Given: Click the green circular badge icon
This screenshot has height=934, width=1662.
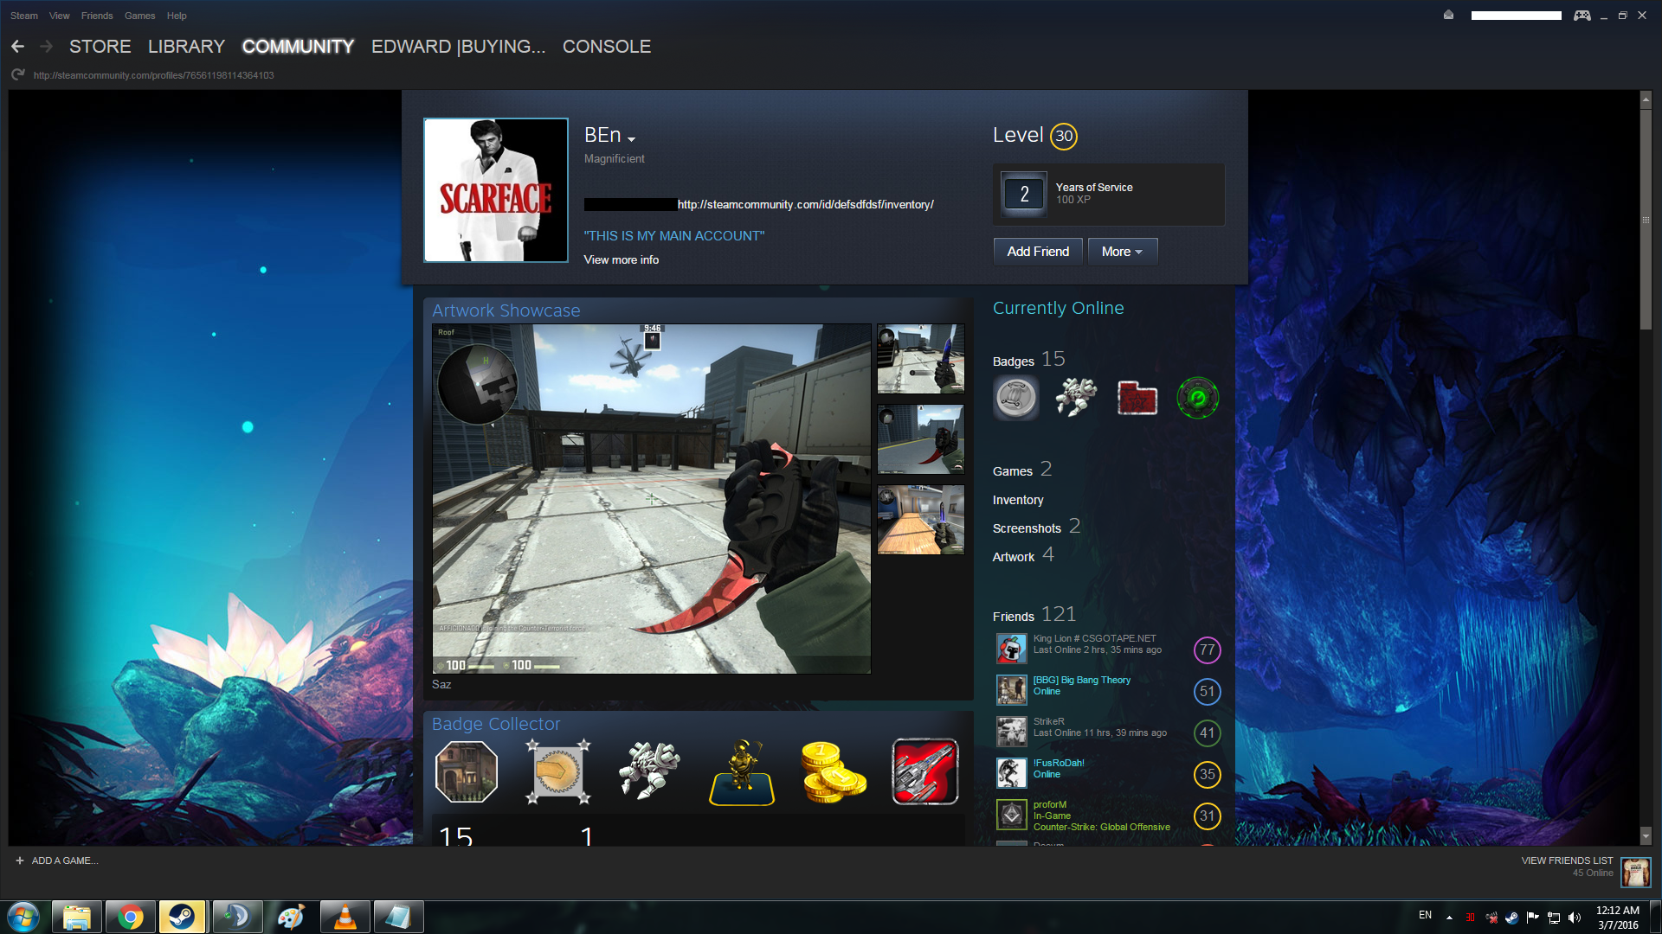Looking at the screenshot, I should (x=1197, y=398).
